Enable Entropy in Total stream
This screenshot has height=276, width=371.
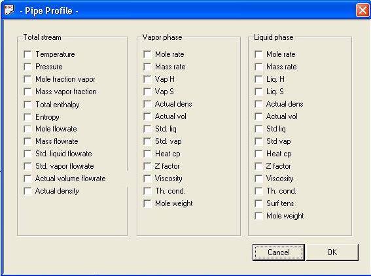(x=27, y=117)
